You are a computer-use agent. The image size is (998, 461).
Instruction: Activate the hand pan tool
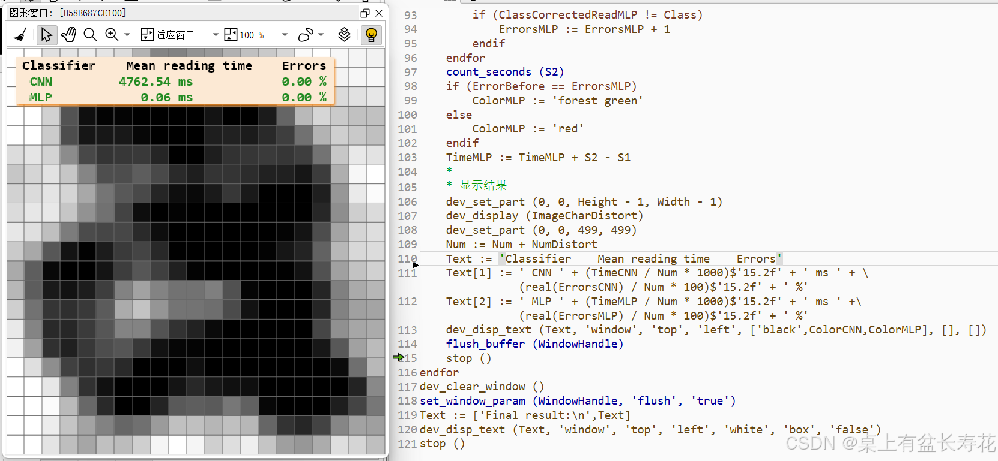(x=68, y=35)
